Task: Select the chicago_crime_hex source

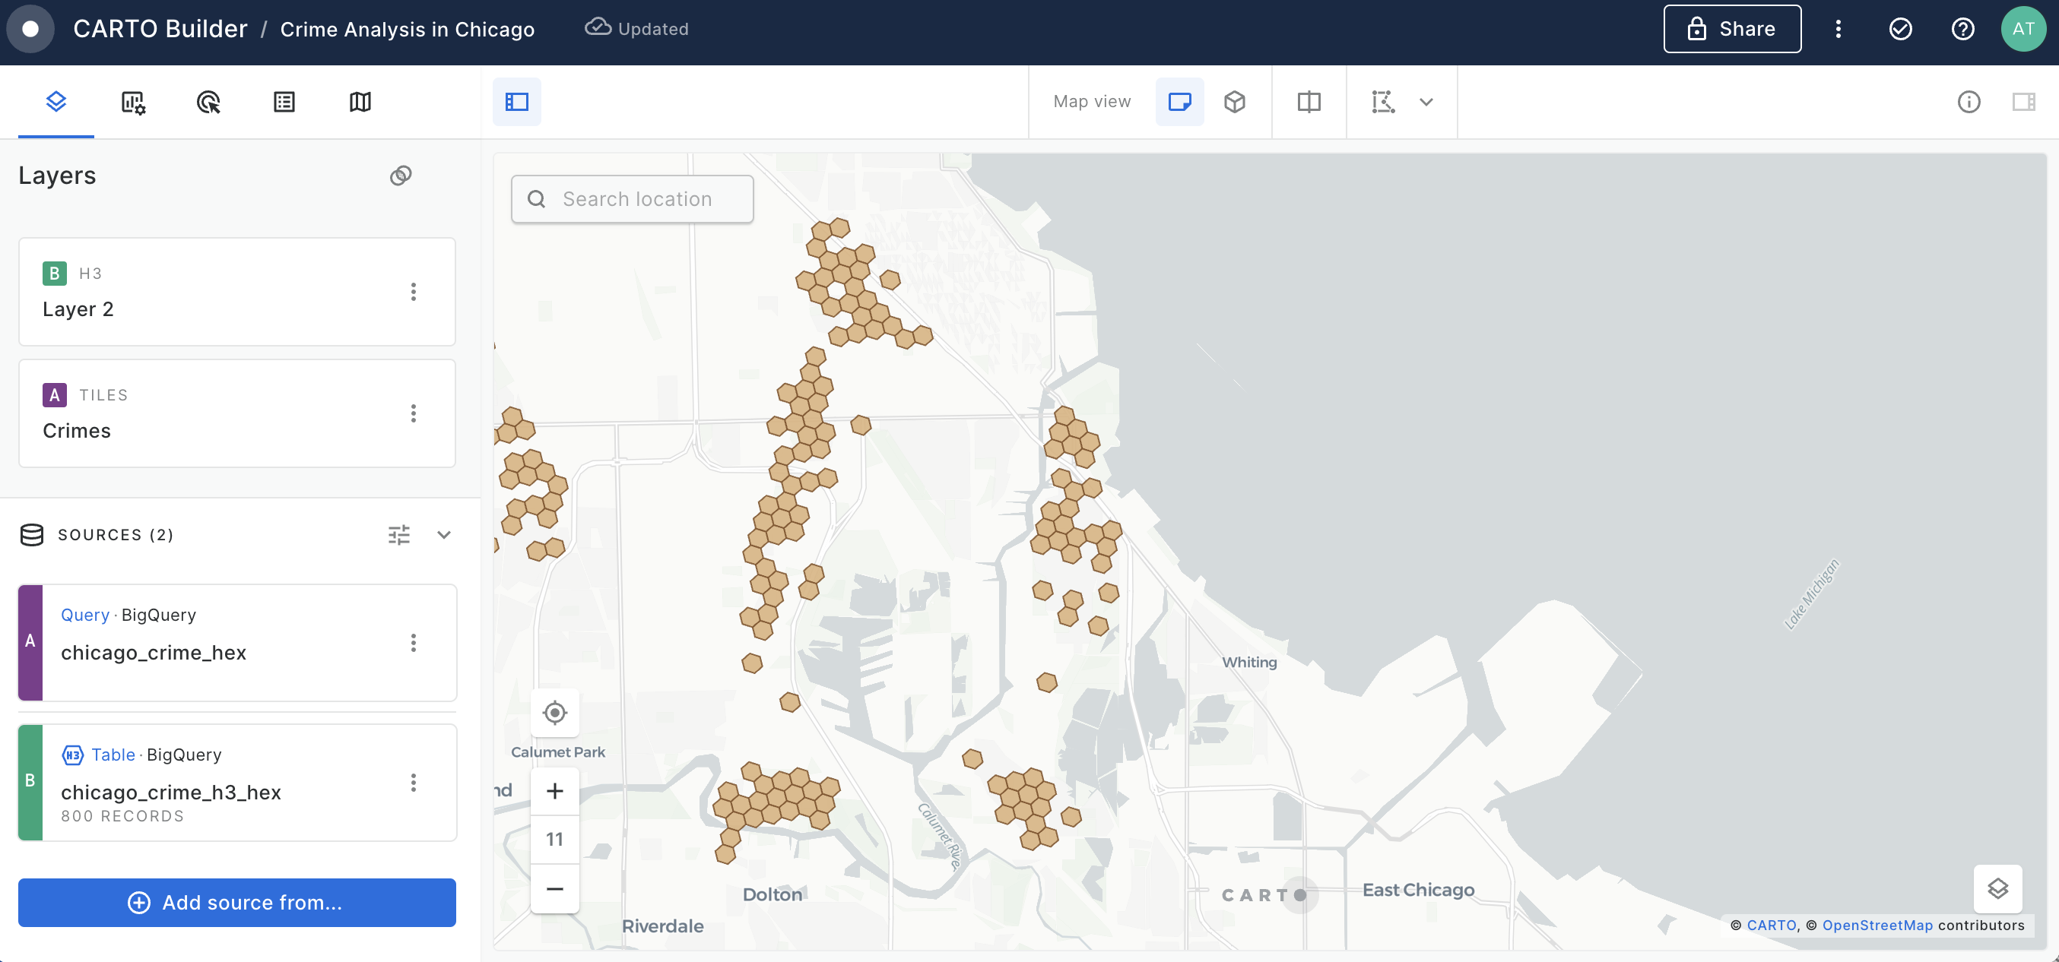Action: (x=237, y=642)
